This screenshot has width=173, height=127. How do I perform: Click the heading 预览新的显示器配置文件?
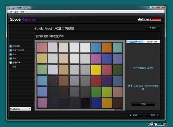click(x=50, y=36)
